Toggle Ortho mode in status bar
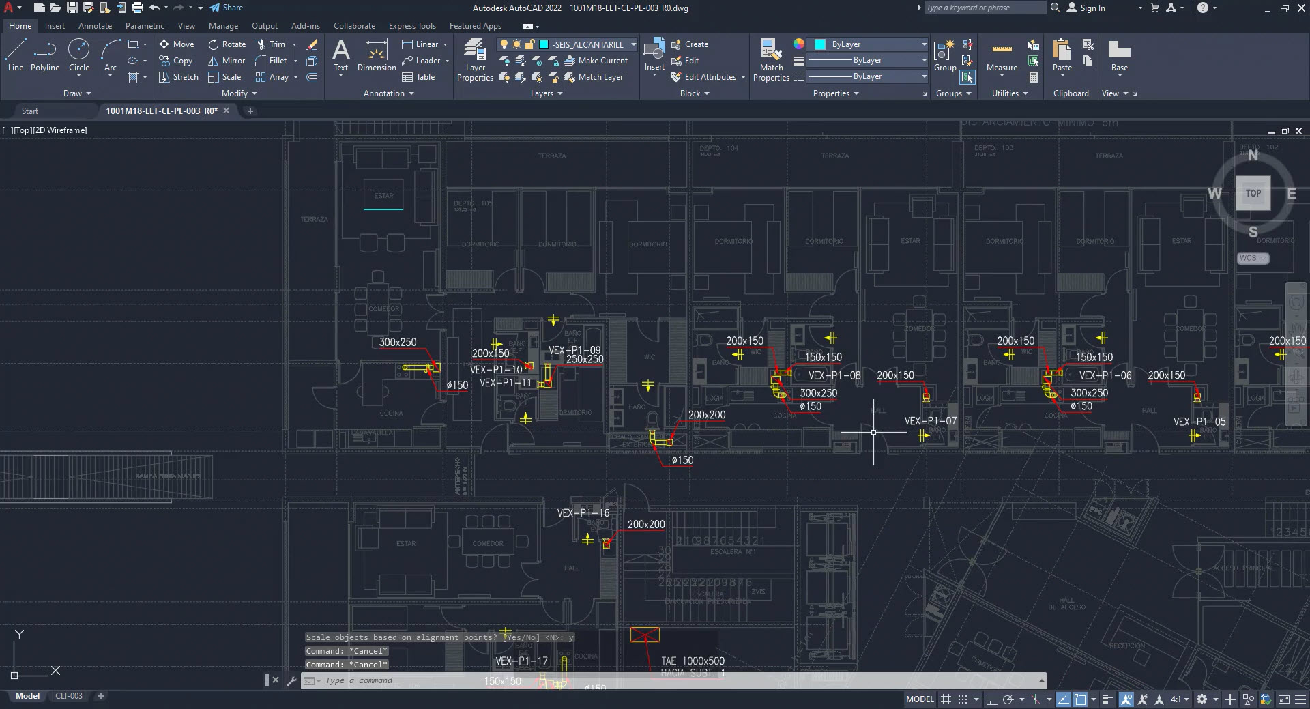Viewport: 1310px width, 709px height. [x=991, y=699]
